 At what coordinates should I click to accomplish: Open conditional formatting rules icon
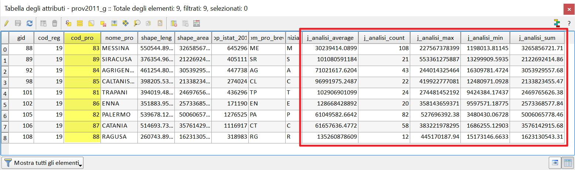tap(557, 23)
